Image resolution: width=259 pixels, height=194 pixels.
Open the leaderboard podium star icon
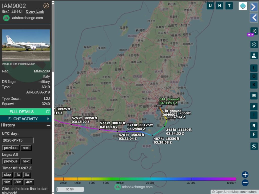(x=254, y=55)
